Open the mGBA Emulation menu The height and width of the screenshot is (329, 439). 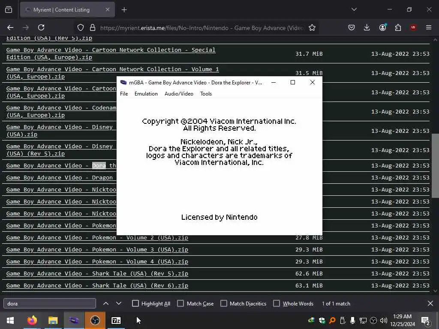click(146, 94)
